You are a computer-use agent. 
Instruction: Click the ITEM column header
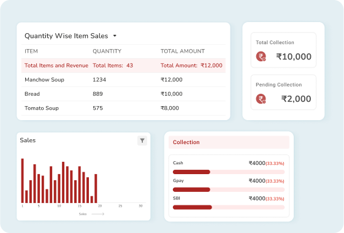pos(31,51)
